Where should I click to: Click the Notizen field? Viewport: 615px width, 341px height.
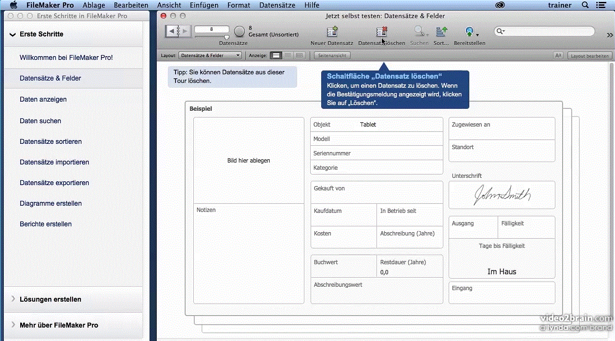pos(249,253)
